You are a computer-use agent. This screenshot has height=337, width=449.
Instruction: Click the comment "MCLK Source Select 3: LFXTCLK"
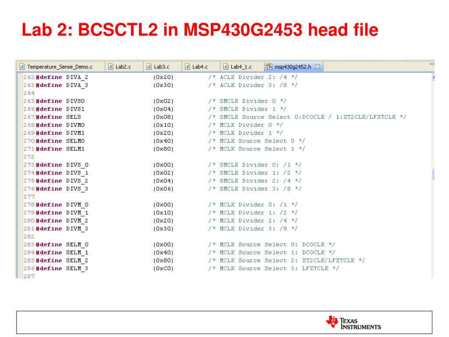coord(274,269)
